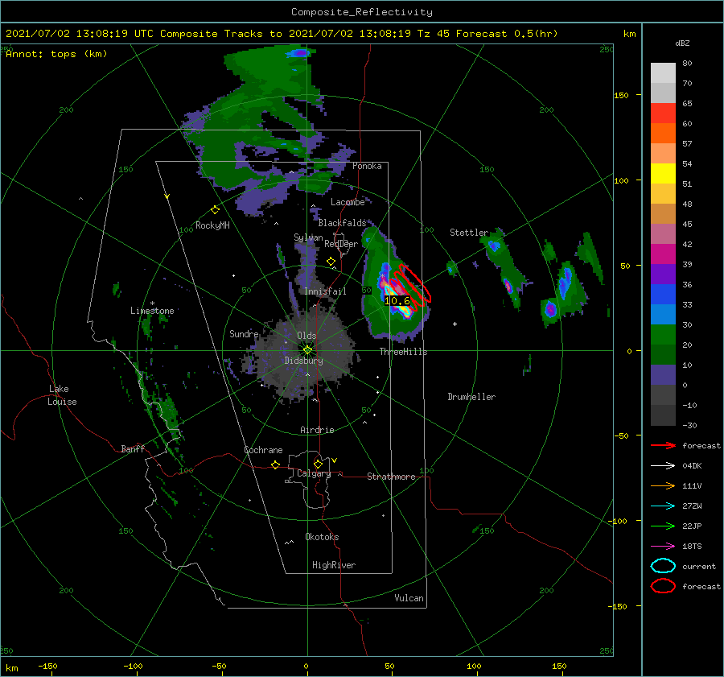Click the Drumheller city label

click(x=471, y=397)
